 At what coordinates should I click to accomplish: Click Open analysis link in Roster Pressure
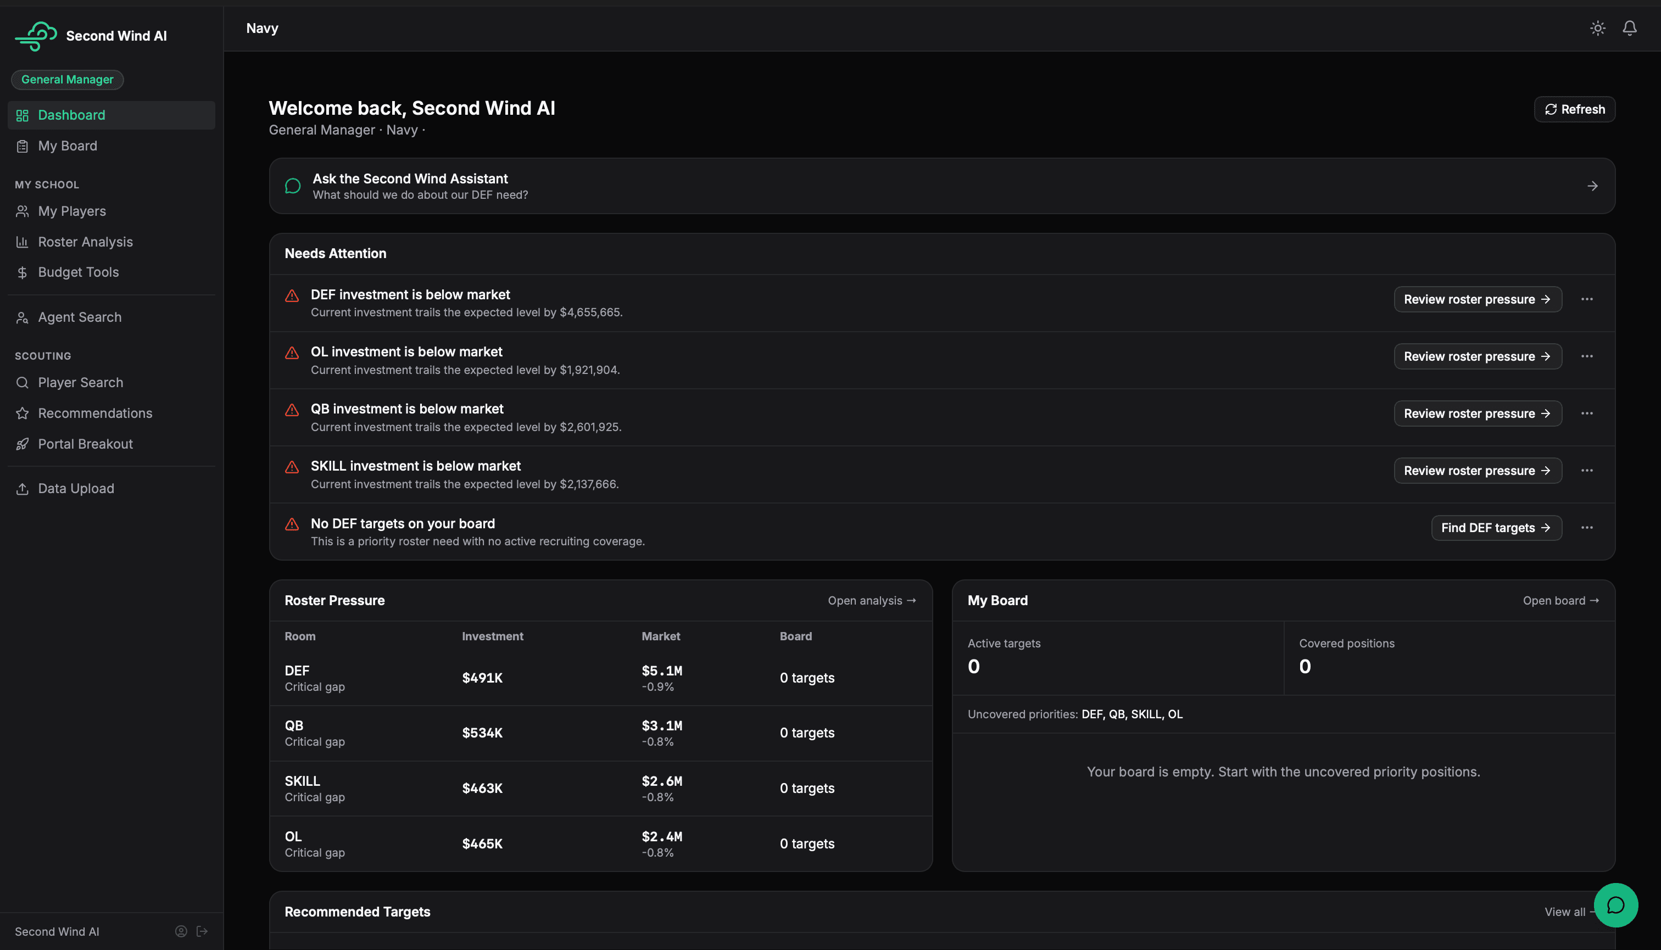[x=872, y=601]
